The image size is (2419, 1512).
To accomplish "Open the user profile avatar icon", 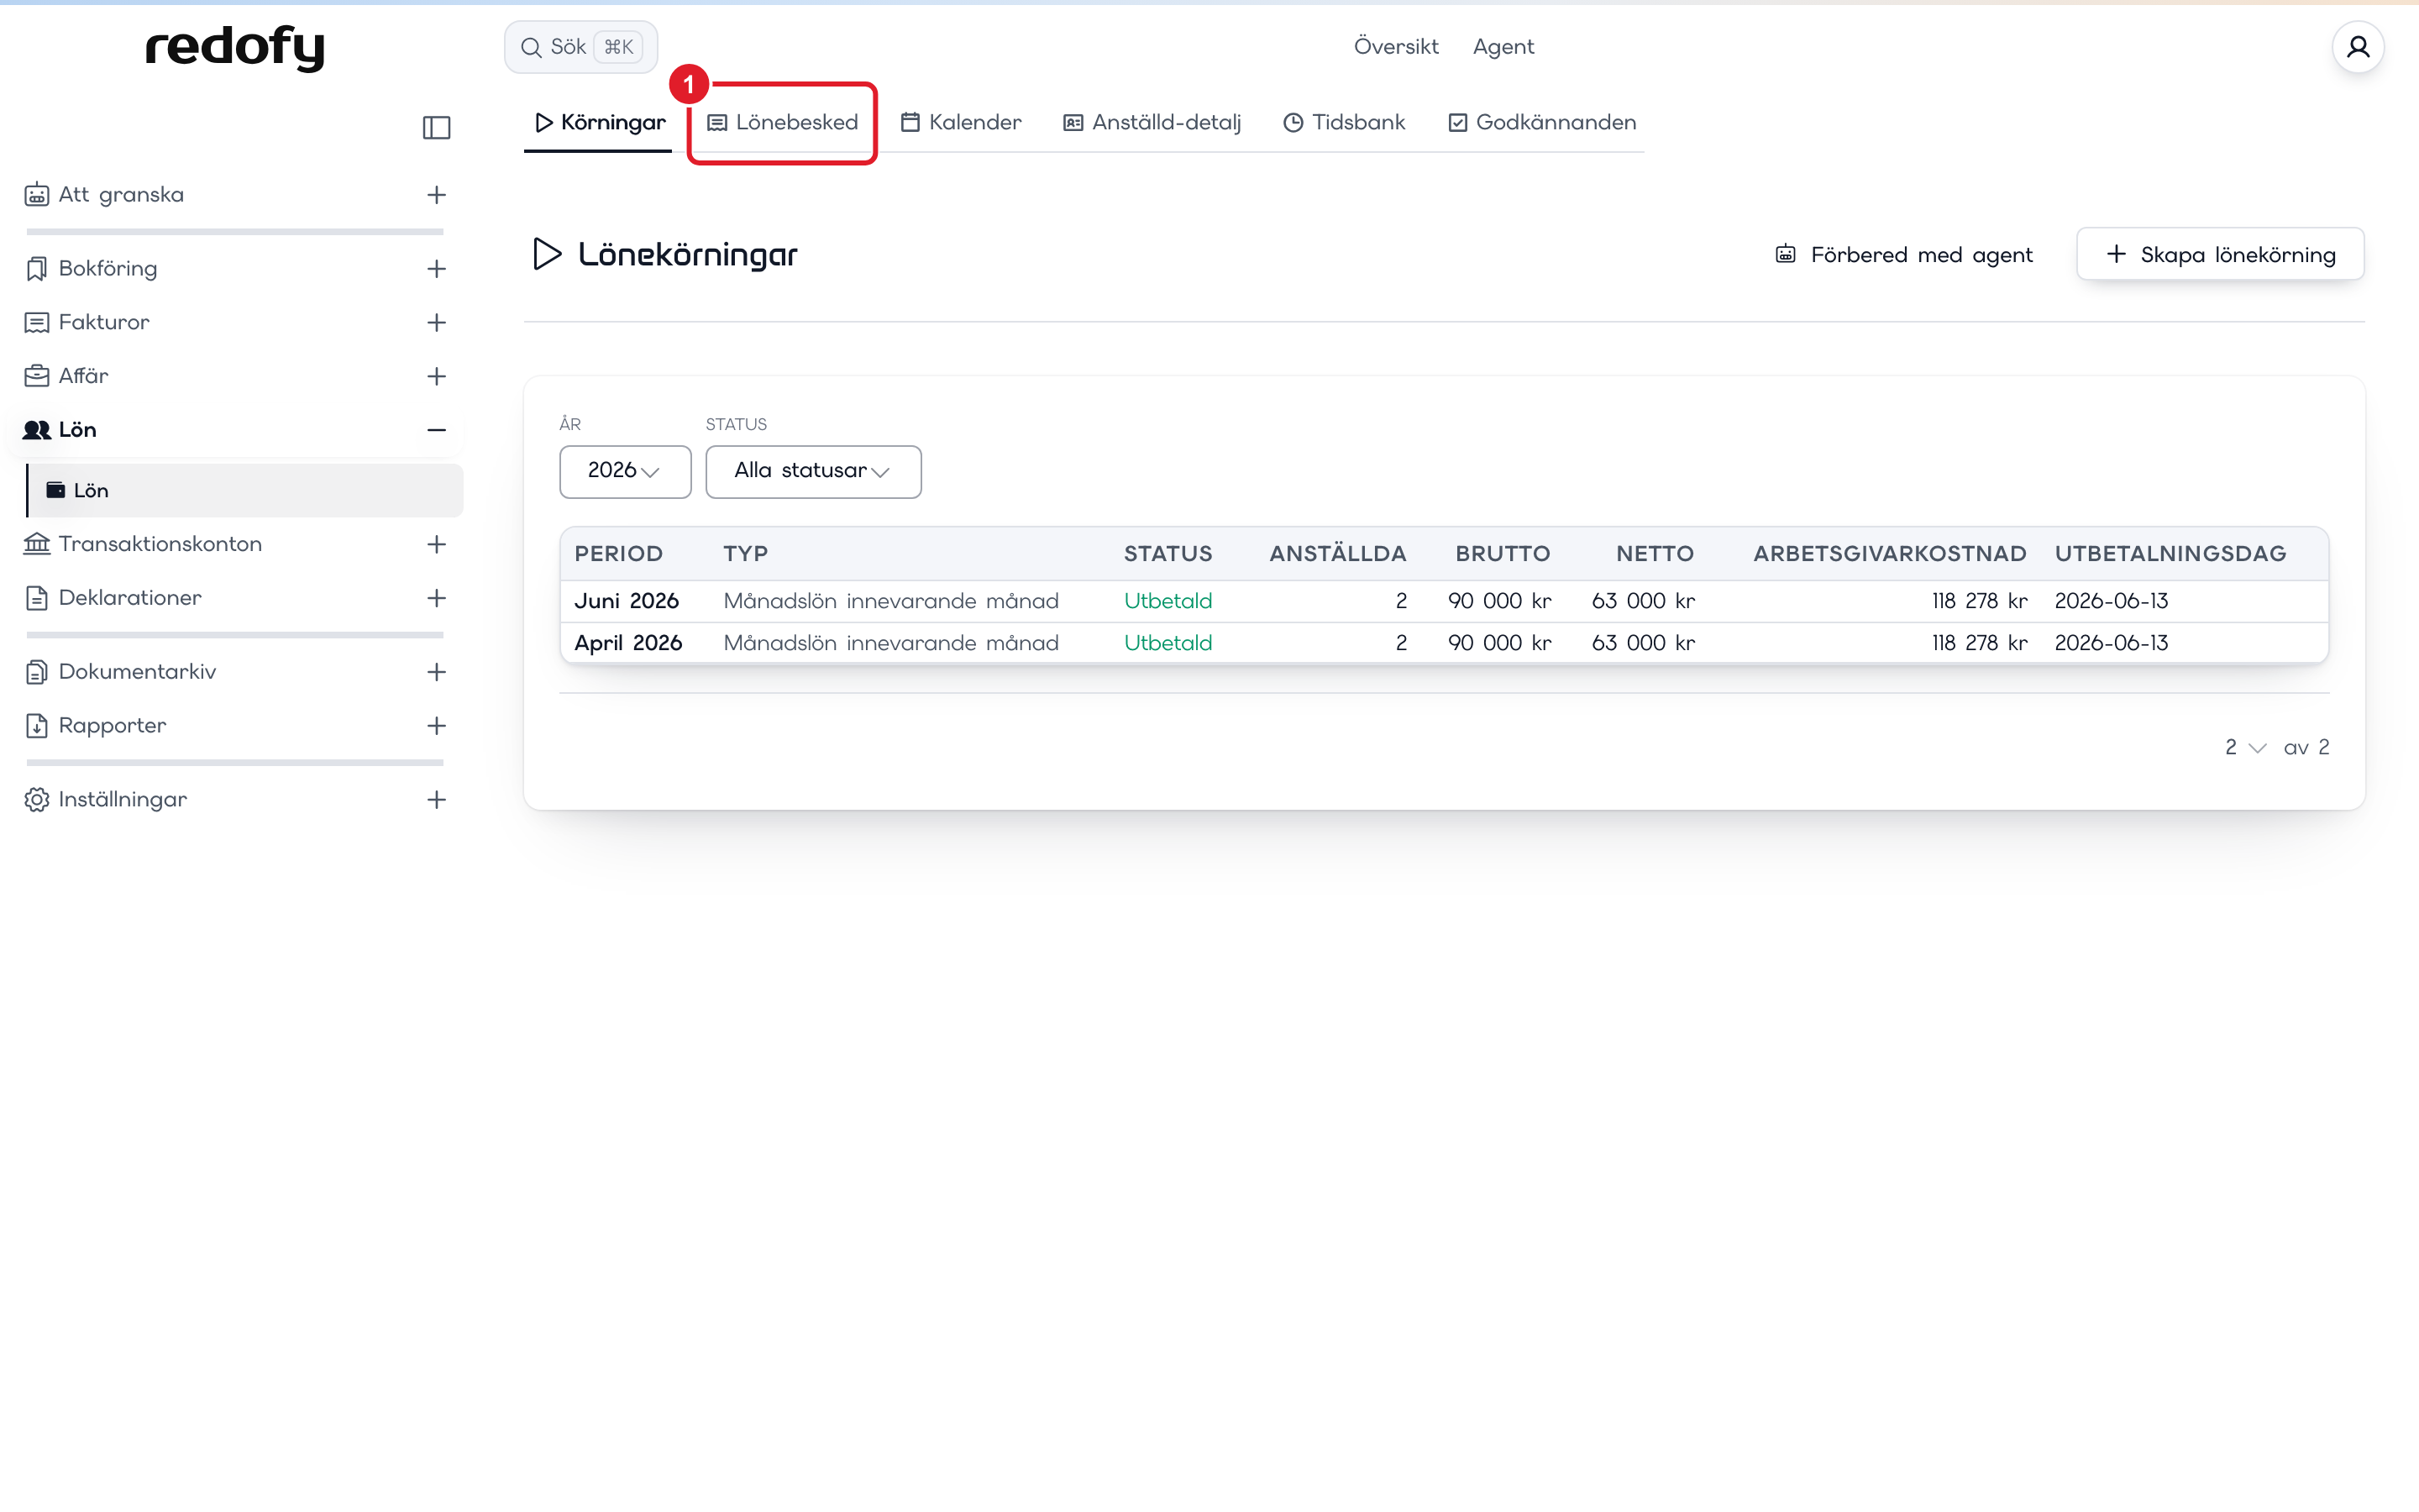I will point(2358,47).
